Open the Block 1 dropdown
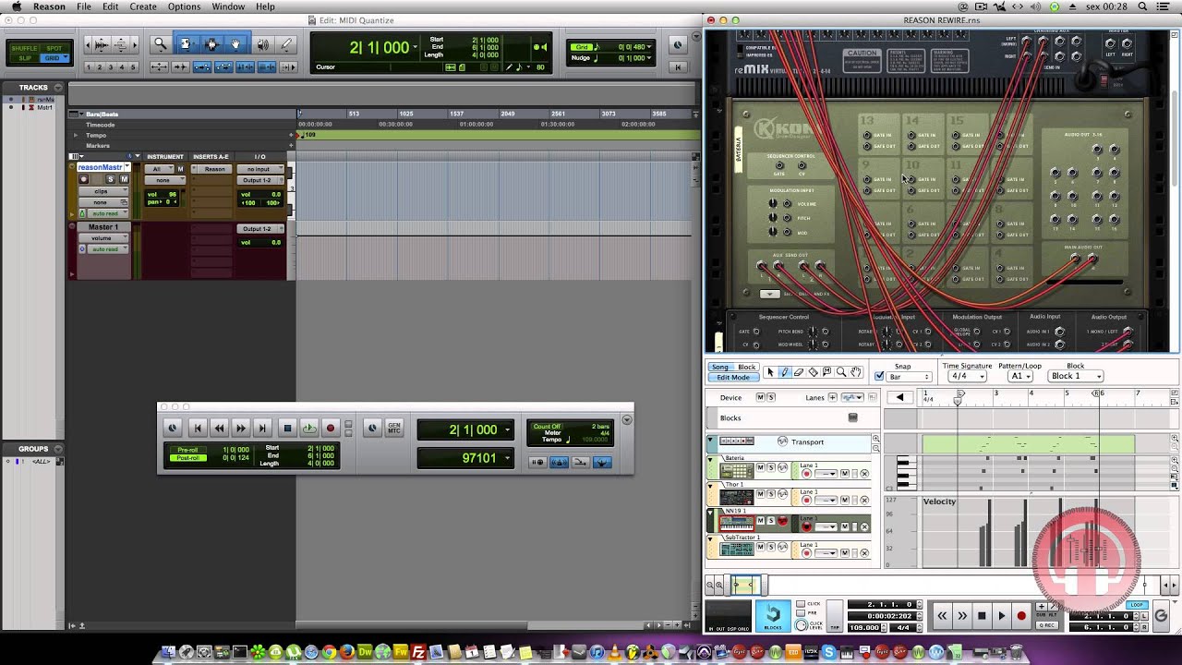This screenshot has height=665, width=1182. pyautogui.click(x=1076, y=377)
